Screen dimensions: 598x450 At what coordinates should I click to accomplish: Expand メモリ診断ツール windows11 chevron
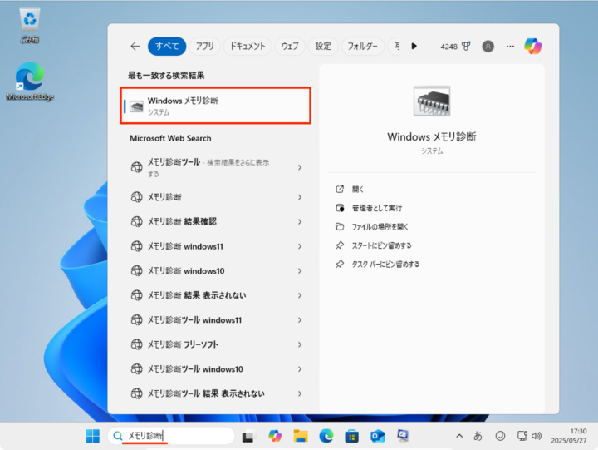tap(300, 320)
